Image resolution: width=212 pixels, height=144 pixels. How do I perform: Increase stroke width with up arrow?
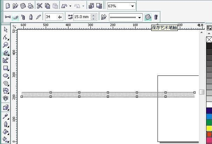click(x=93, y=15)
